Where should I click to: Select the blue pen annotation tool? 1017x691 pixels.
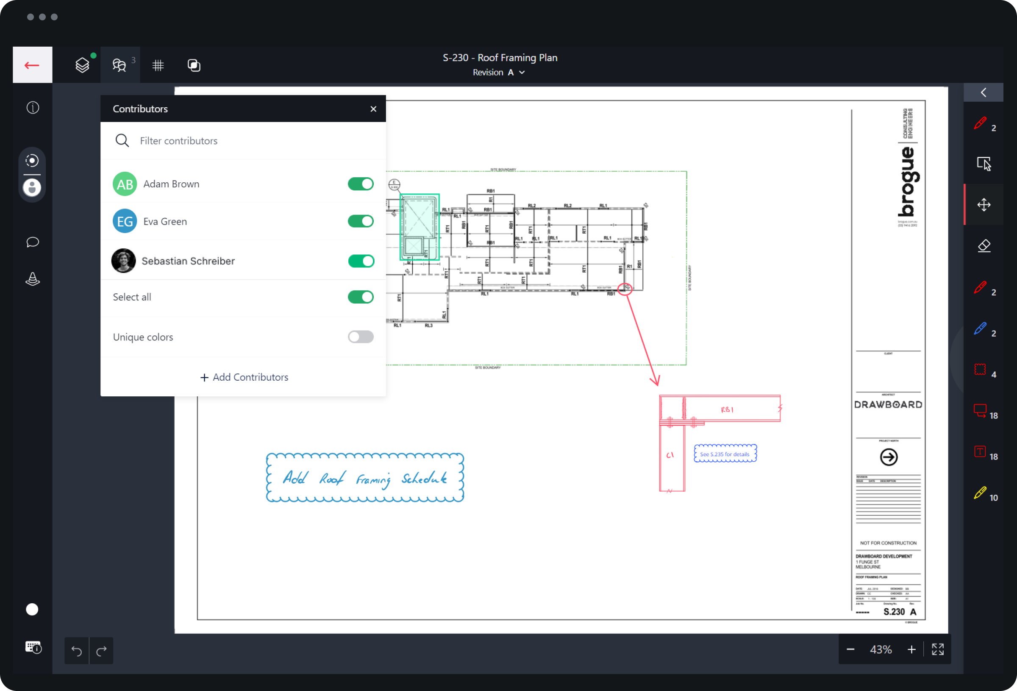click(x=980, y=329)
